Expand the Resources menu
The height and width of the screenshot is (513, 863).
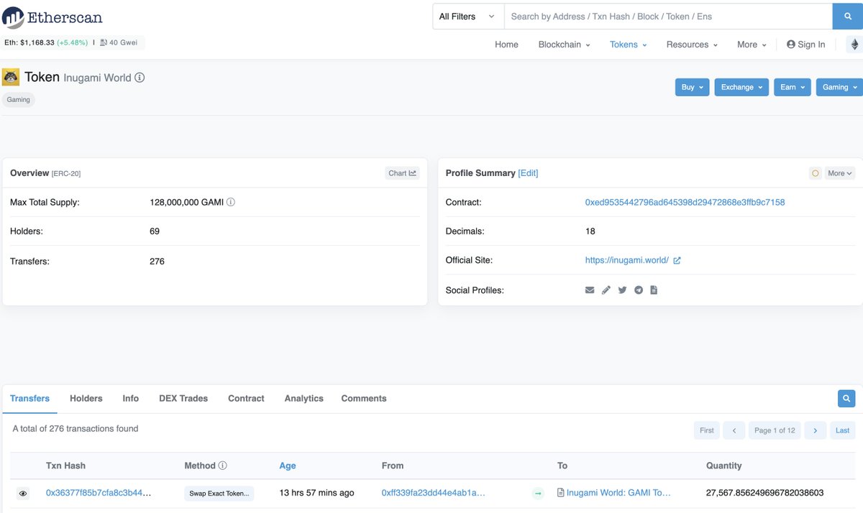(692, 45)
